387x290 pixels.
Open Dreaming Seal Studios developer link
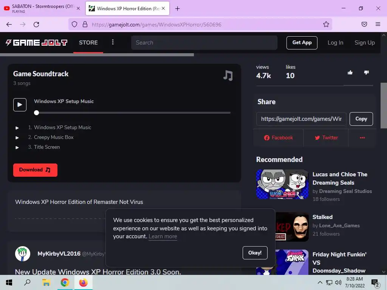[345, 191]
